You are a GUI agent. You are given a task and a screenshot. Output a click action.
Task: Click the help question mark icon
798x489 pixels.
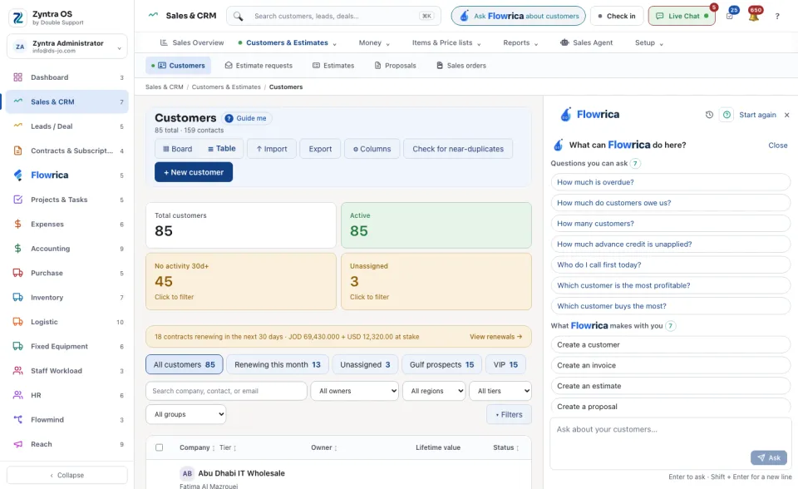click(x=777, y=17)
